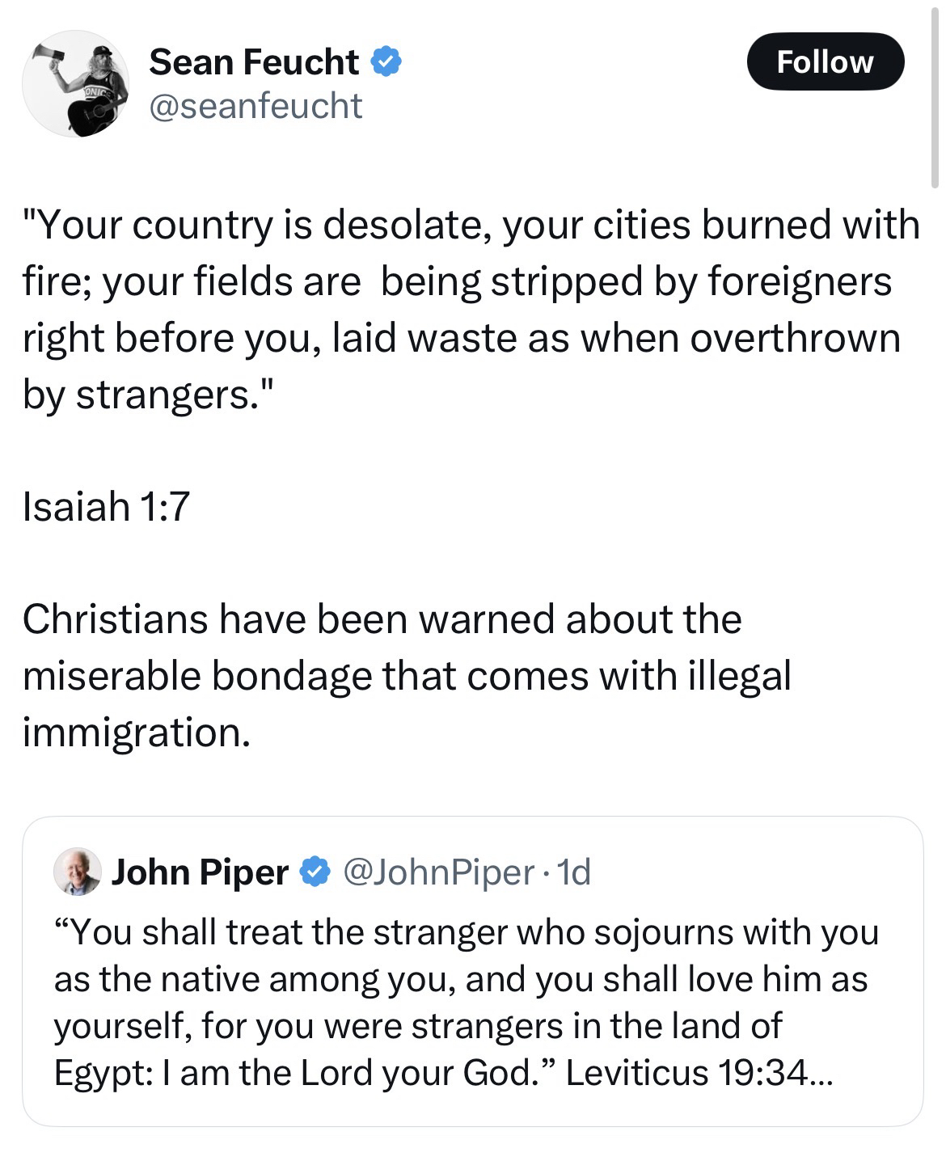Viewport: 946px width, 1157px height.
Task: Click the verified badge beside Sean Feucht
Action: click(x=386, y=61)
